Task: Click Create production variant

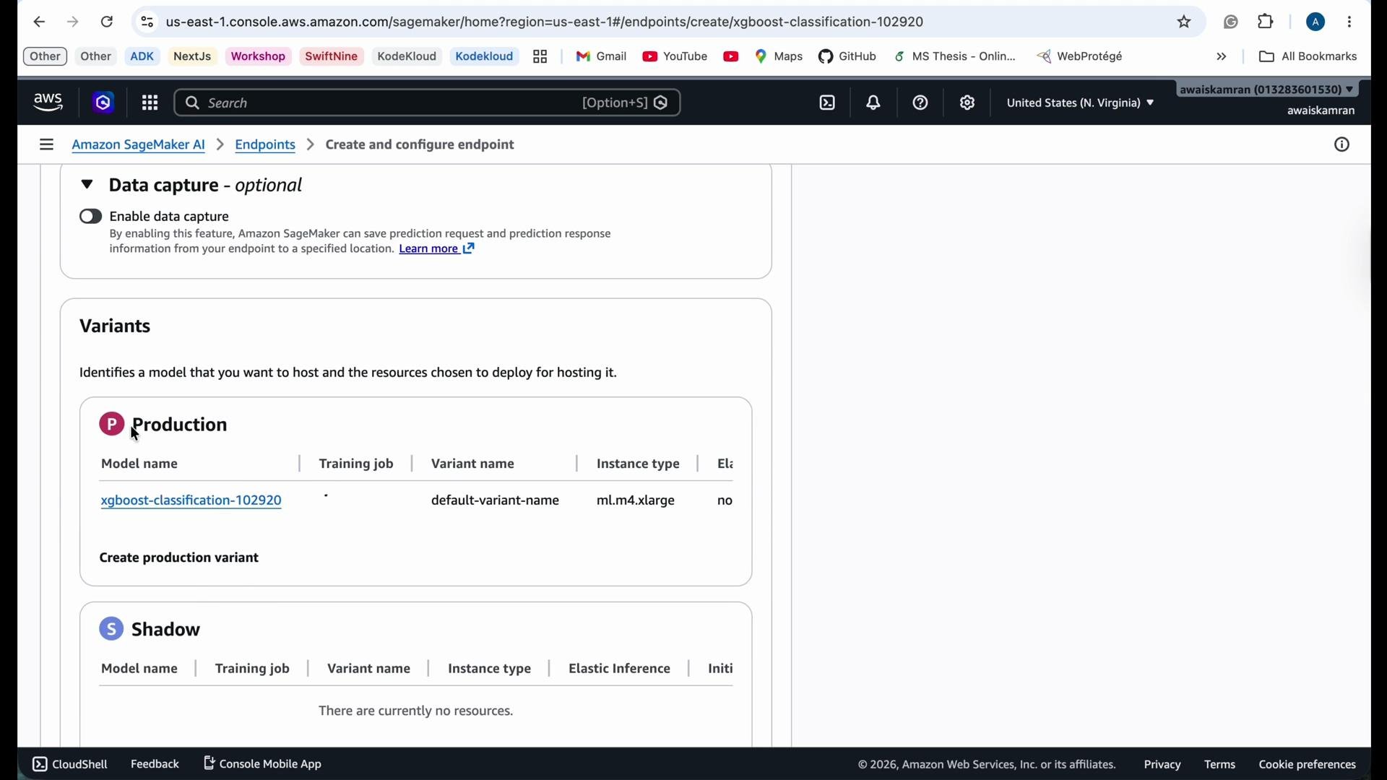Action: [x=179, y=558]
